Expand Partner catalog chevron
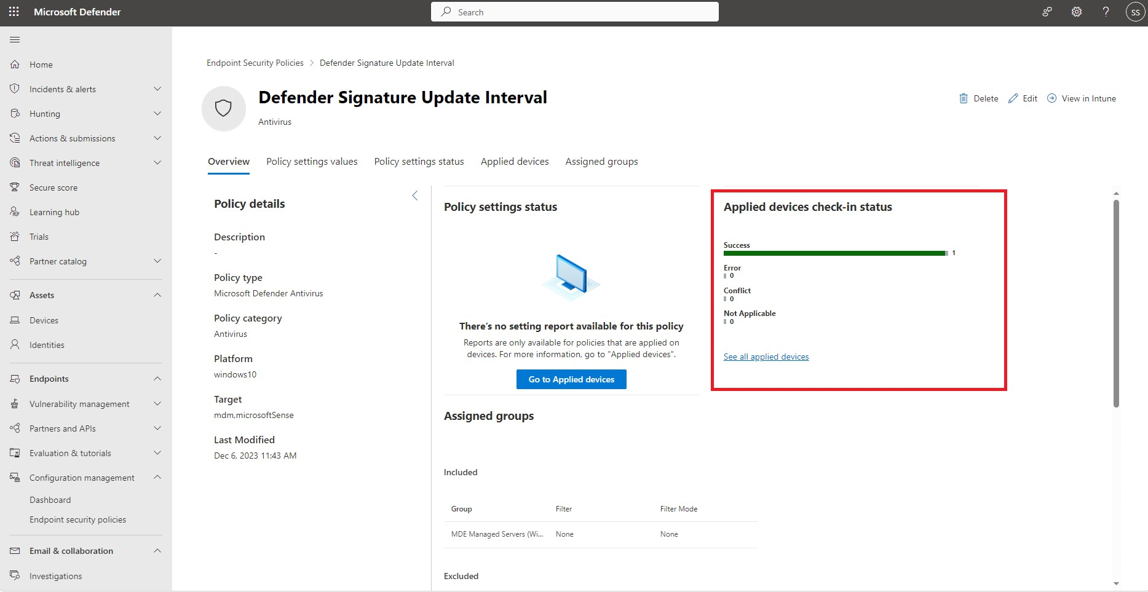This screenshot has height=592, width=1148. click(x=157, y=261)
